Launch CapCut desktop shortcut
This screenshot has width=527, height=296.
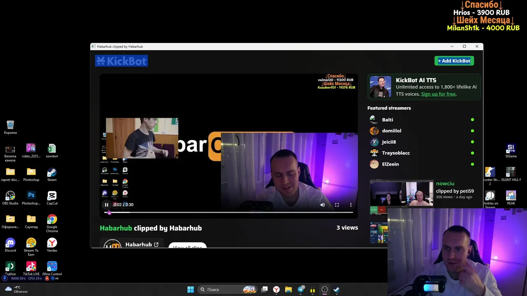pyautogui.click(x=52, y=198)
